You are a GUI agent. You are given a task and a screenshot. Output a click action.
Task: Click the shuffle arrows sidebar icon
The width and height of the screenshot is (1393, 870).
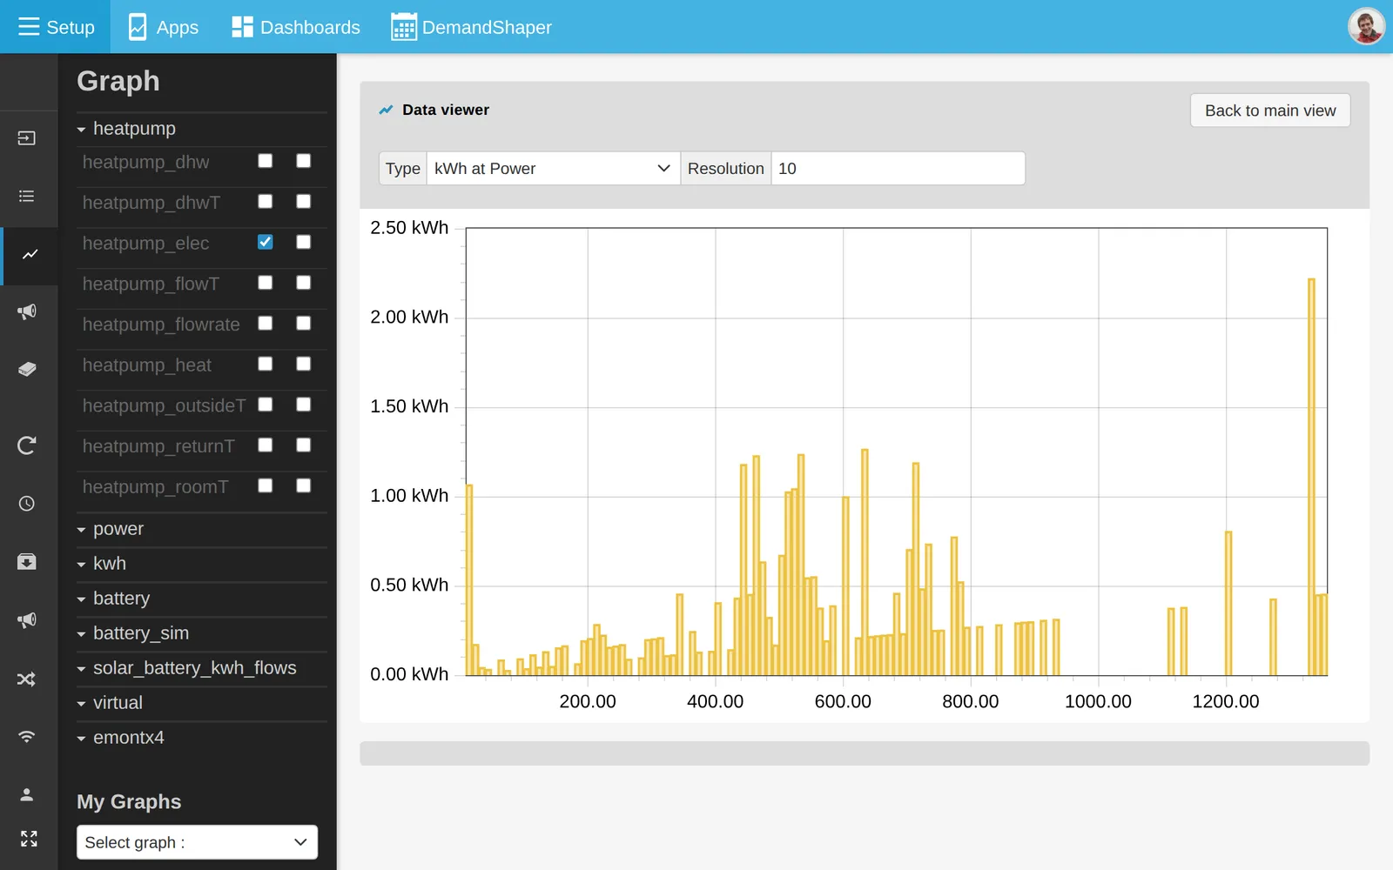(27, 679)
